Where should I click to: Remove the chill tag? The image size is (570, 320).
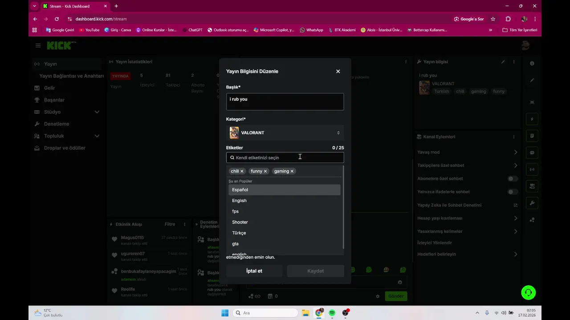[242, 171]
